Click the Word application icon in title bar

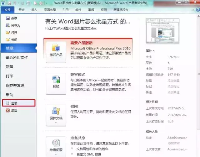click(3, 3)
